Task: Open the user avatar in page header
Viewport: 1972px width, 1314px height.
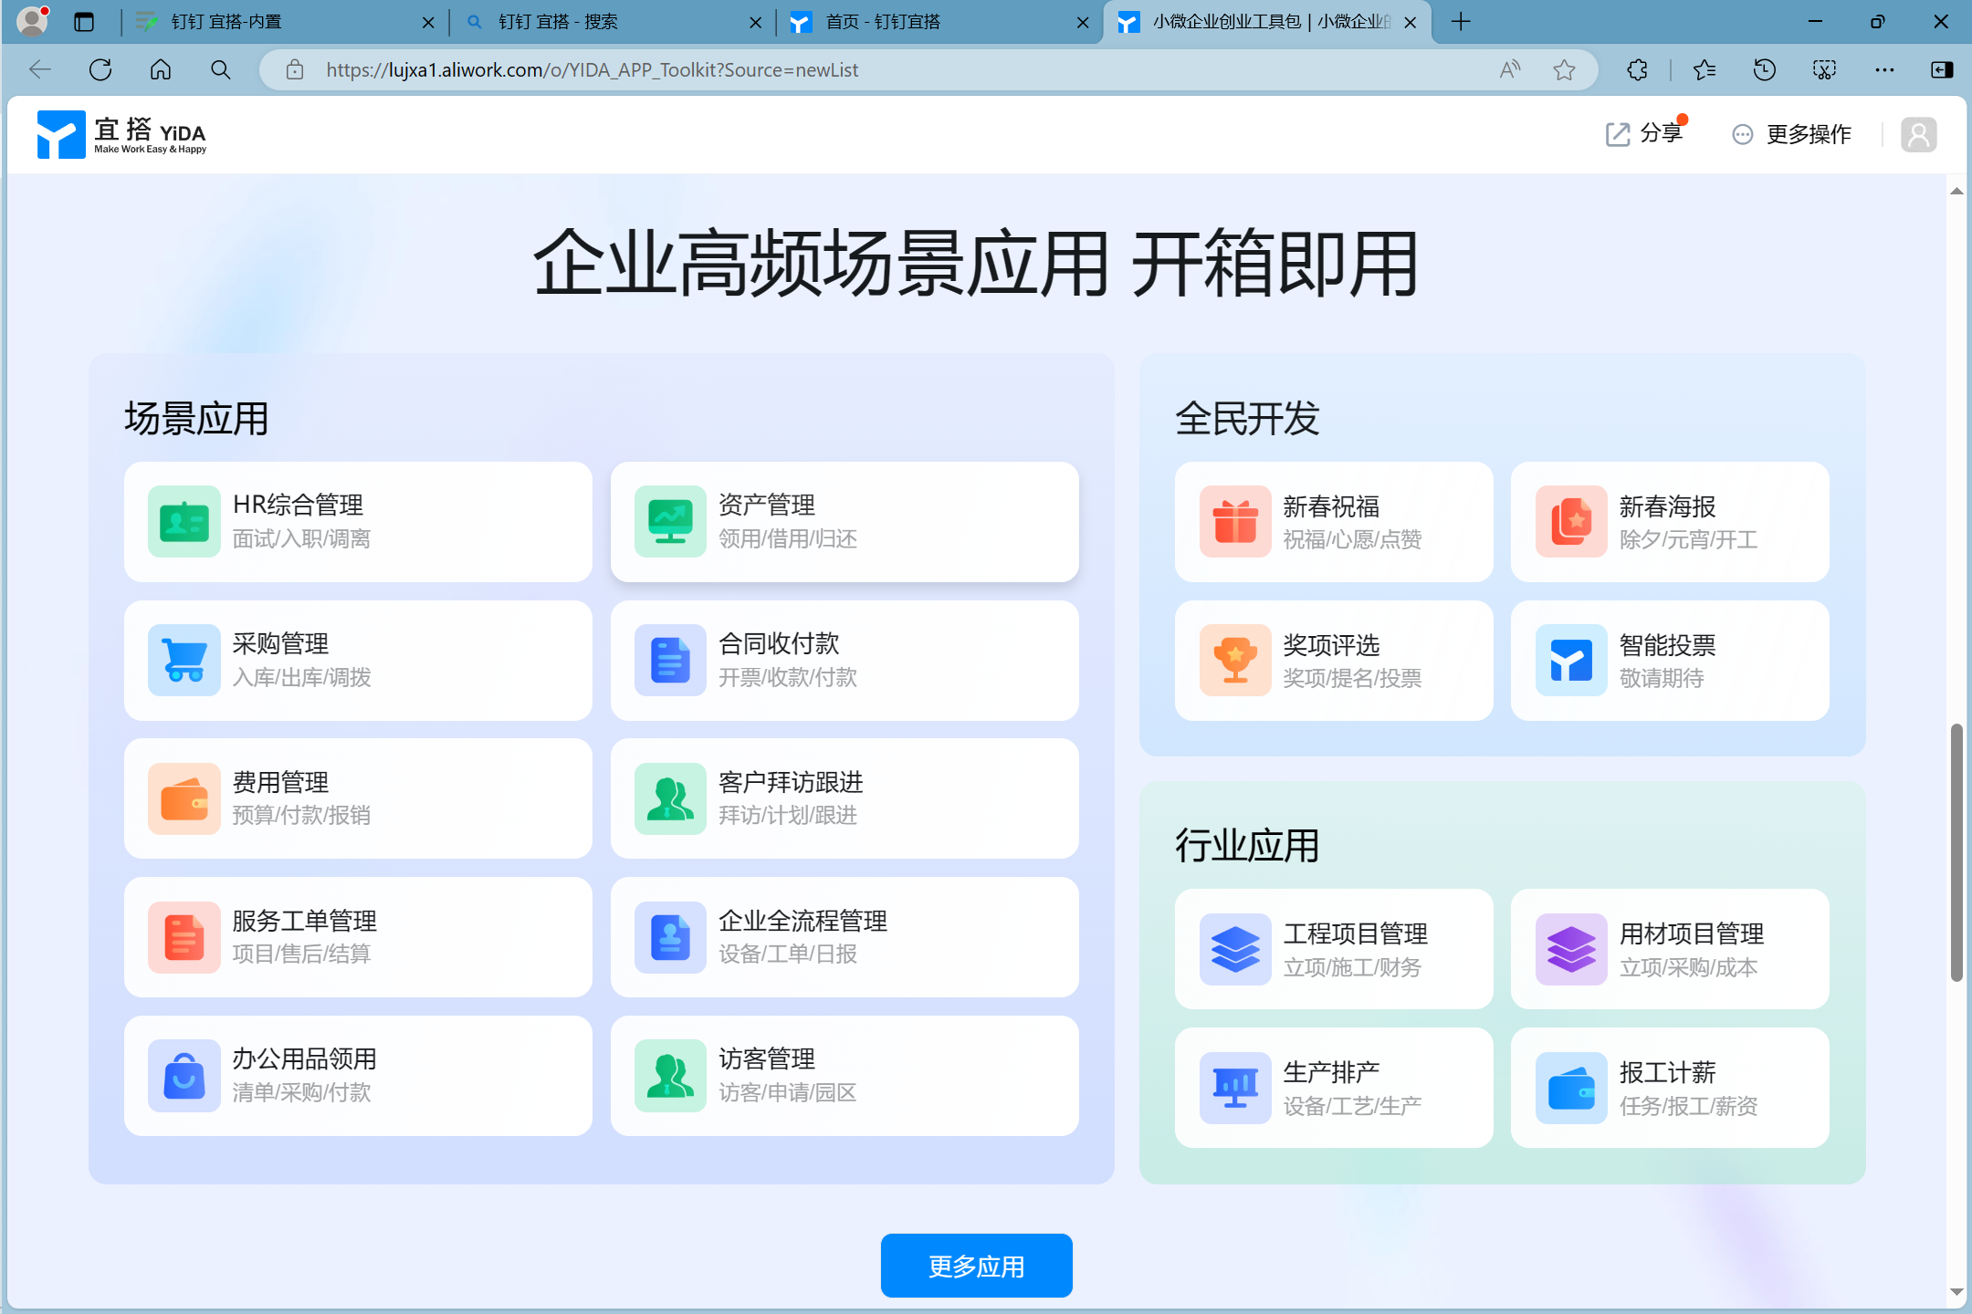Action: point(1918,134)
